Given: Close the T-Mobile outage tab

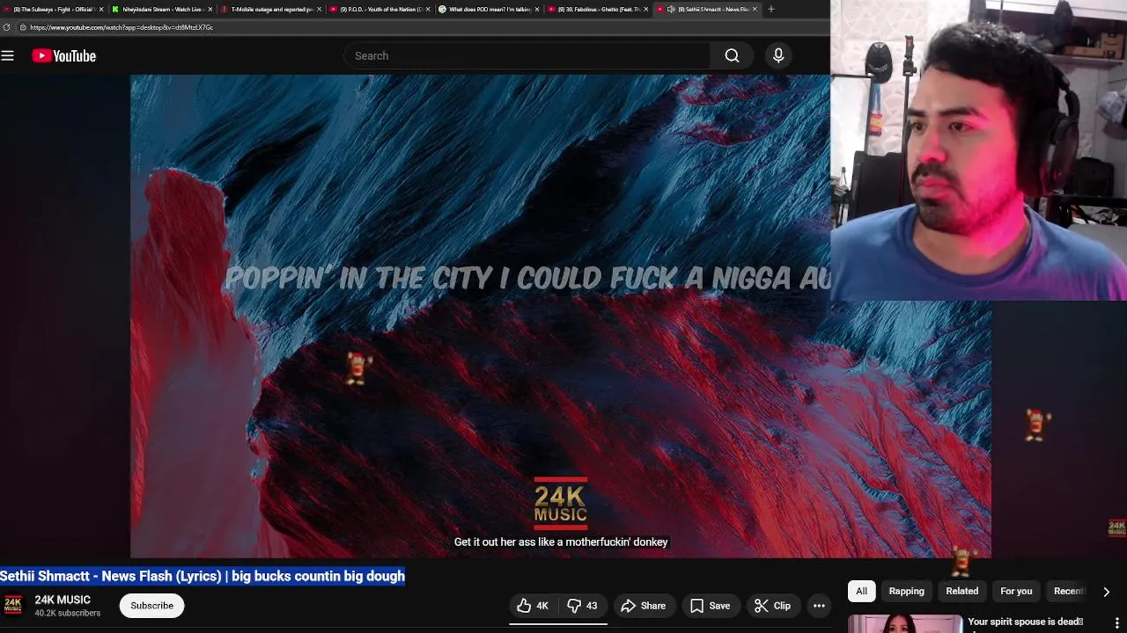Looking at the screenshot, I should coord(319,9).
